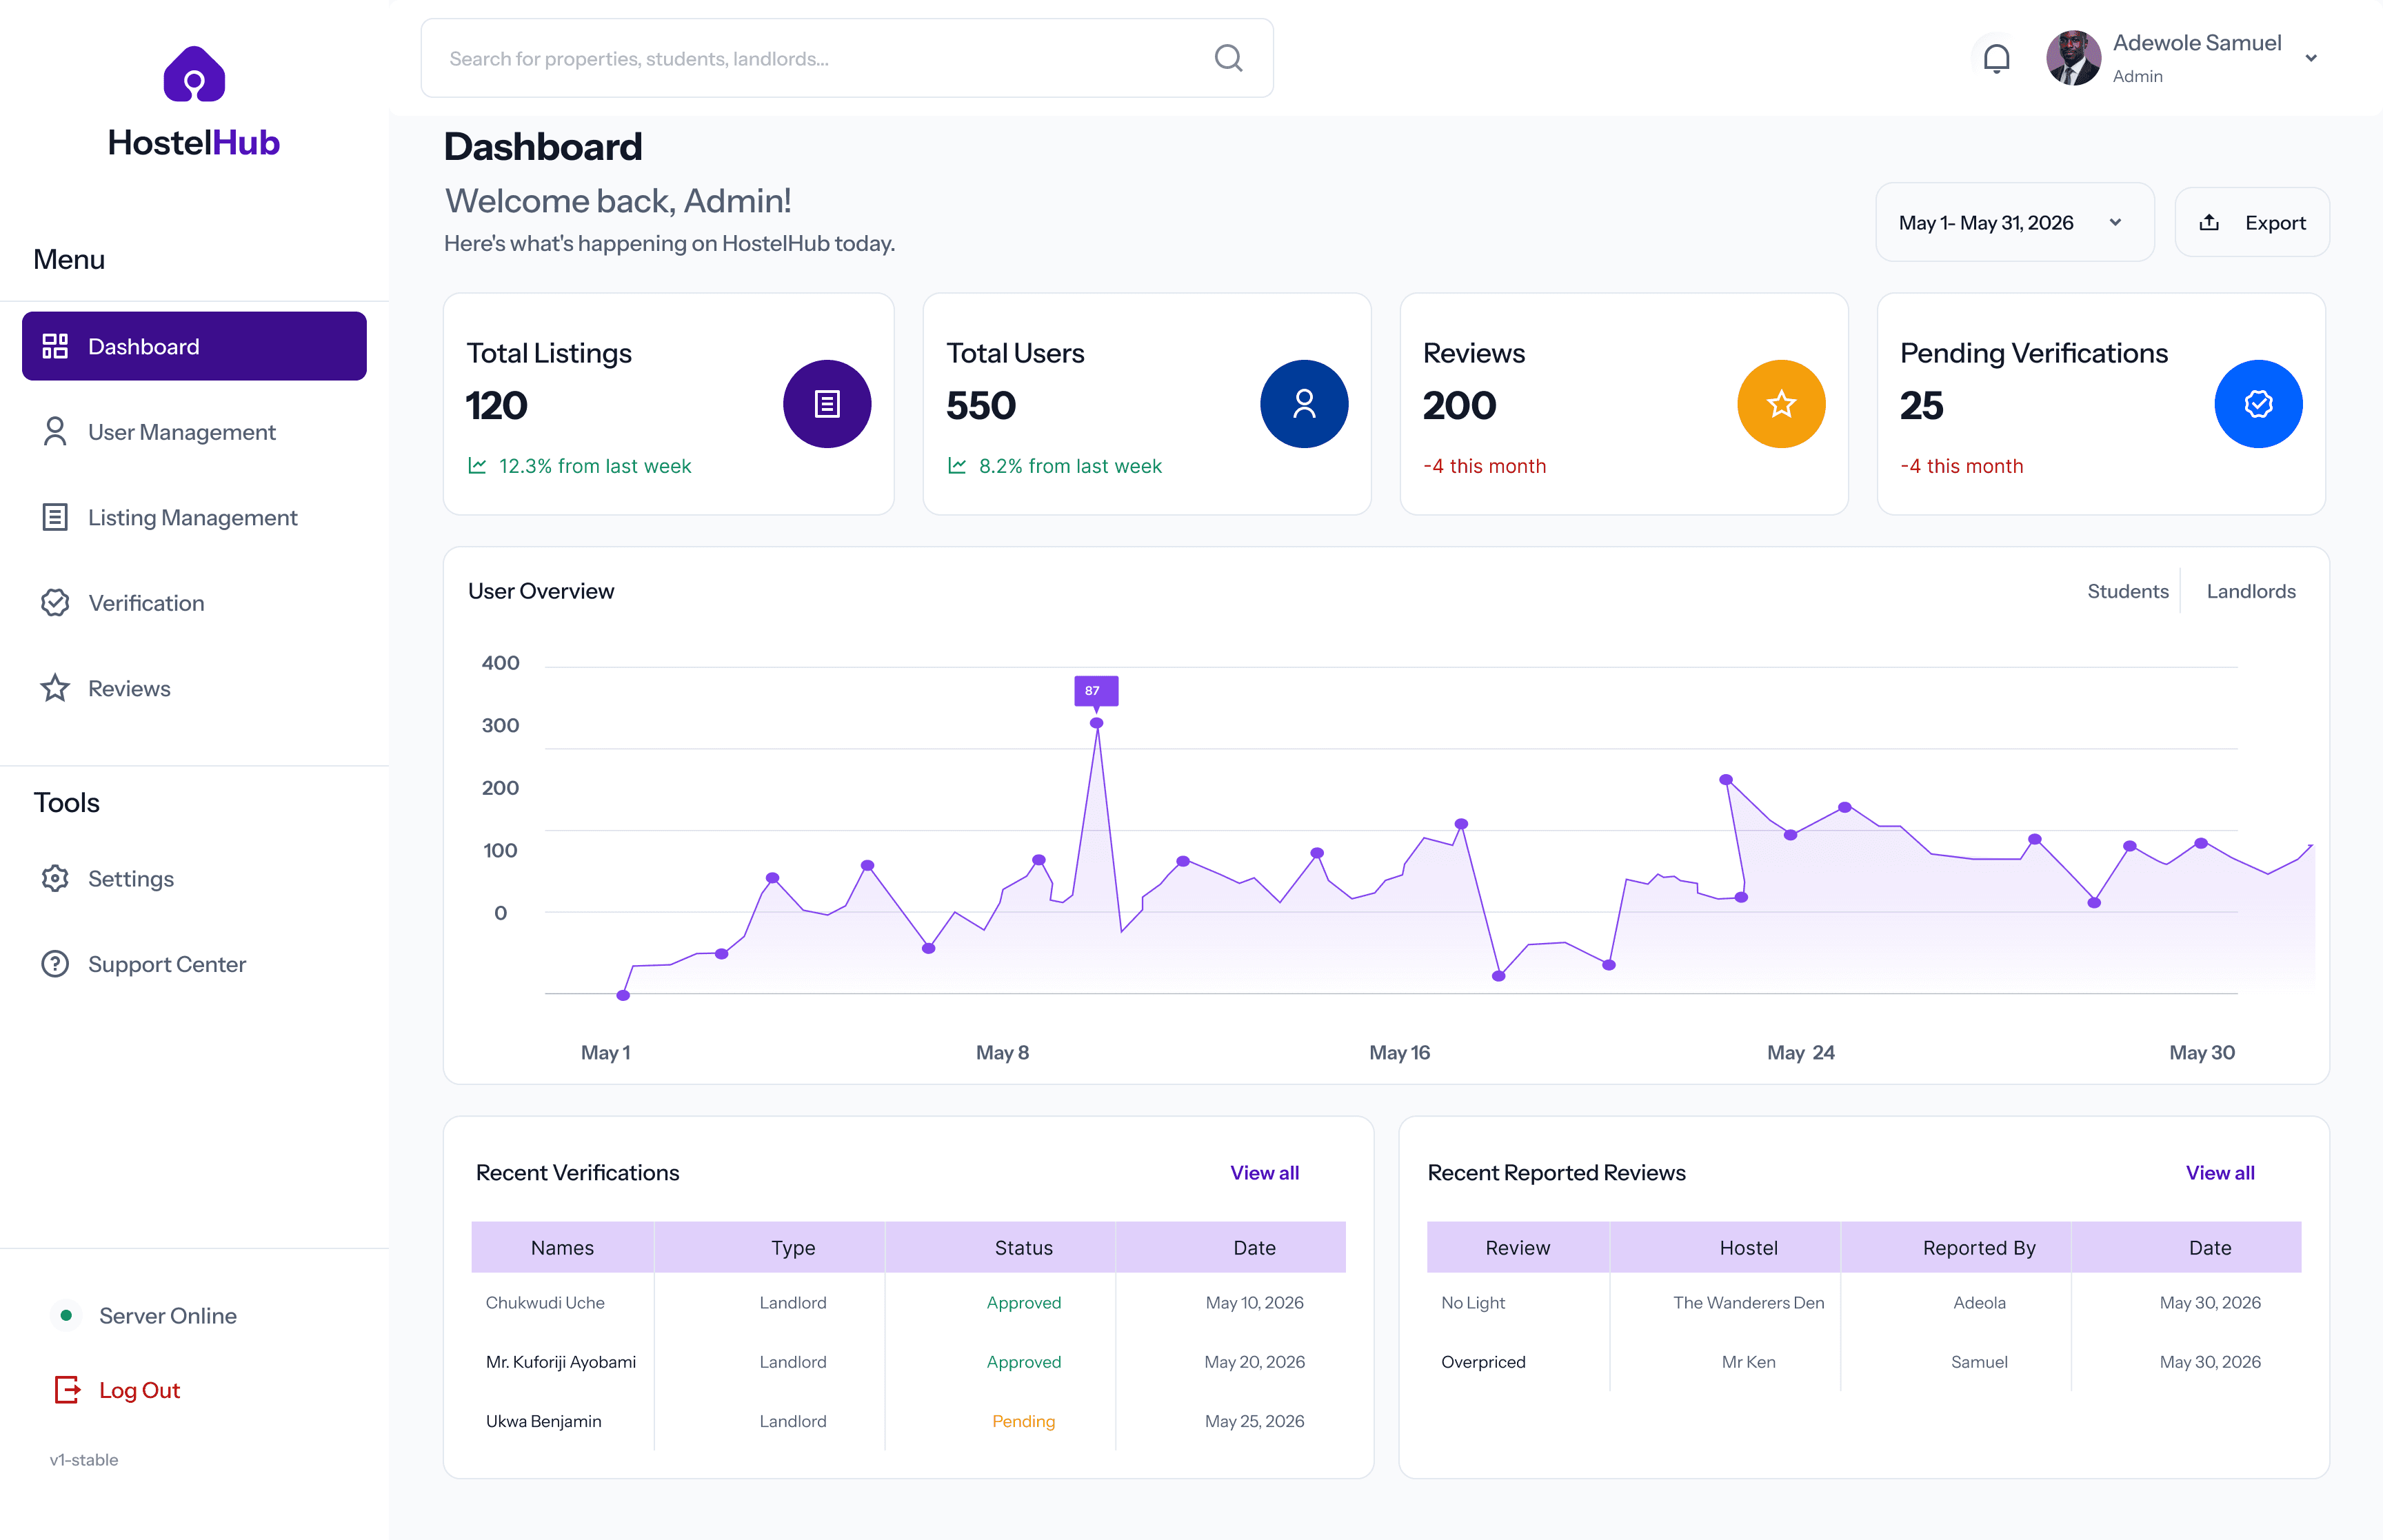Image resolution: width=2383 pixels, height=1540 pixels.
Task: Click the Export upload icon
Action: [x=2209, y=222]
